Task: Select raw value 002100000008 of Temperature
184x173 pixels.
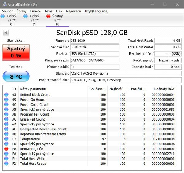Action: [x=163, y=139]
